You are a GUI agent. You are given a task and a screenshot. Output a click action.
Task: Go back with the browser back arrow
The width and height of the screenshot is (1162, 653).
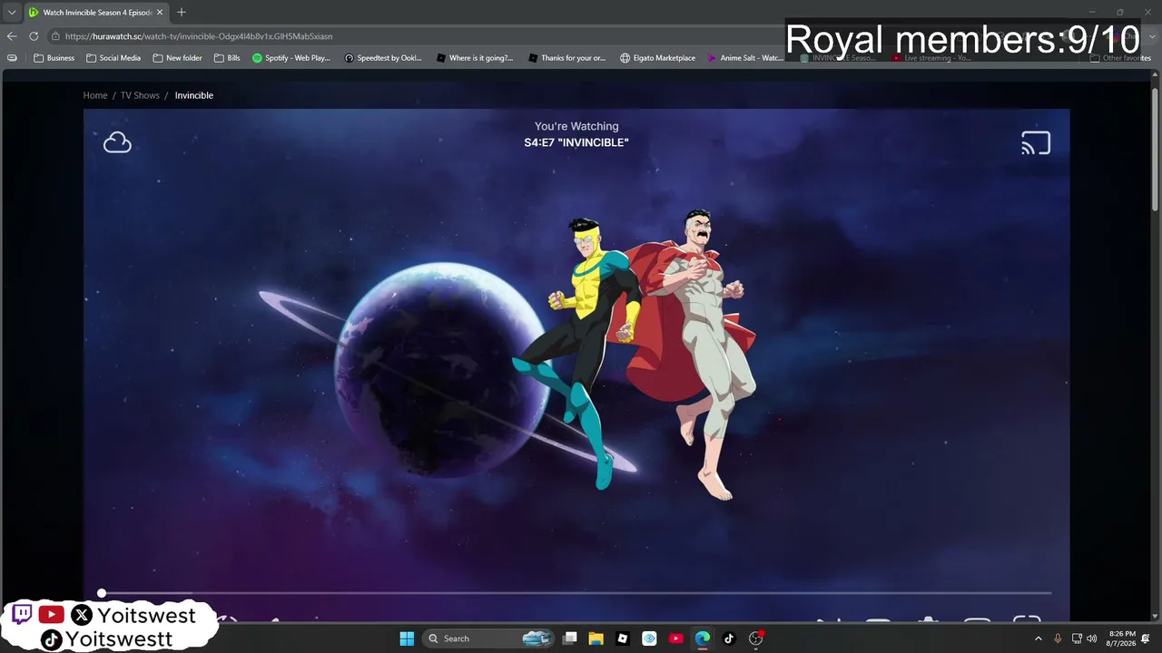point(12,36)
